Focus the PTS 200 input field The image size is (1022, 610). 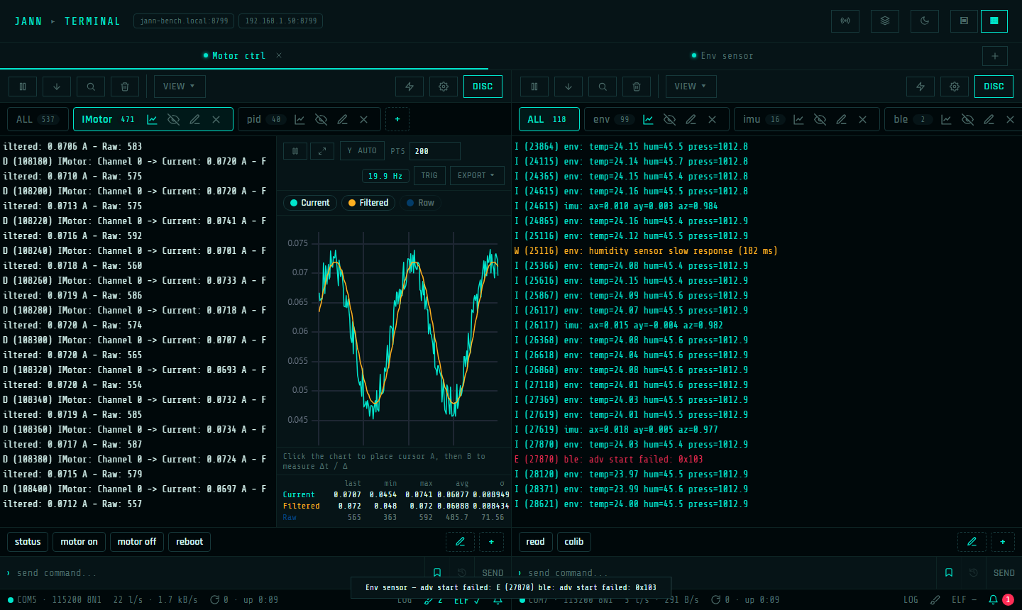(434, 151)
